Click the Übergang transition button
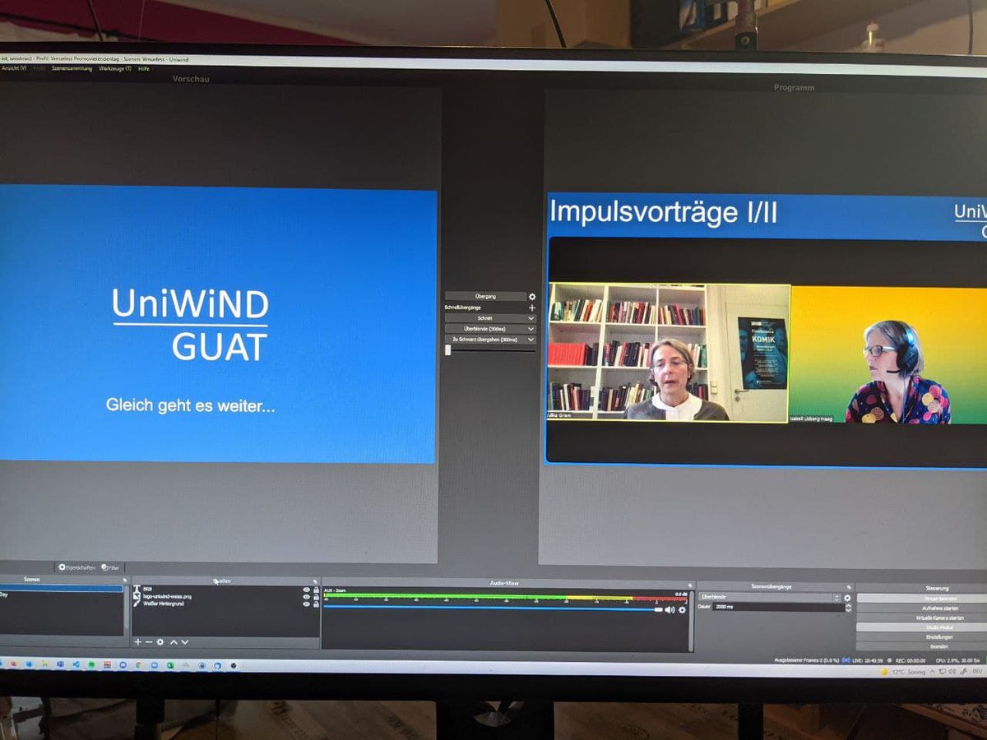 (x=485, y=296)
